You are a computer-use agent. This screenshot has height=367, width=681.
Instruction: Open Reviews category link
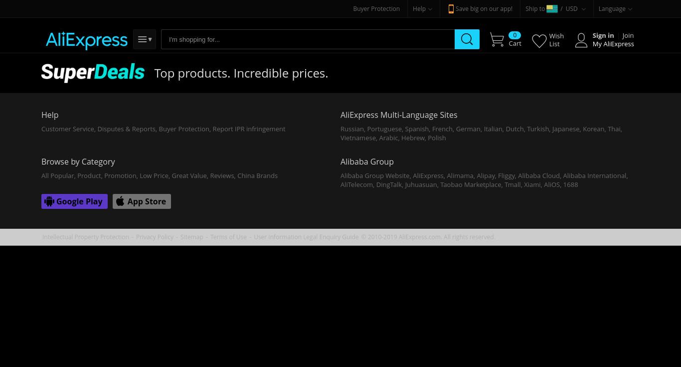click(222, 176)
